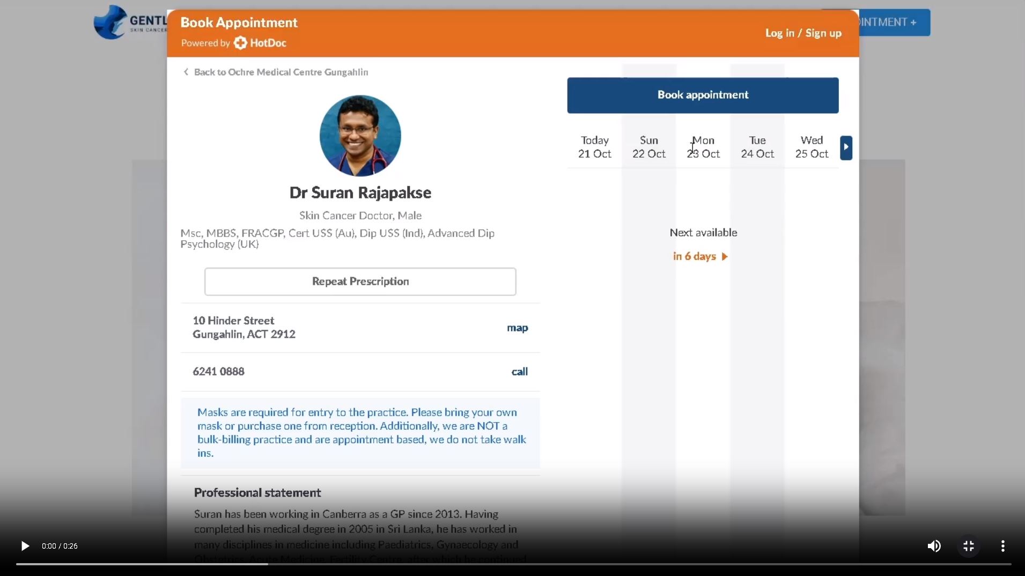Image resolution: width=1025 pixels, height=576 pixels.
Task: Open the map link for address
Action: pos(517,328)
